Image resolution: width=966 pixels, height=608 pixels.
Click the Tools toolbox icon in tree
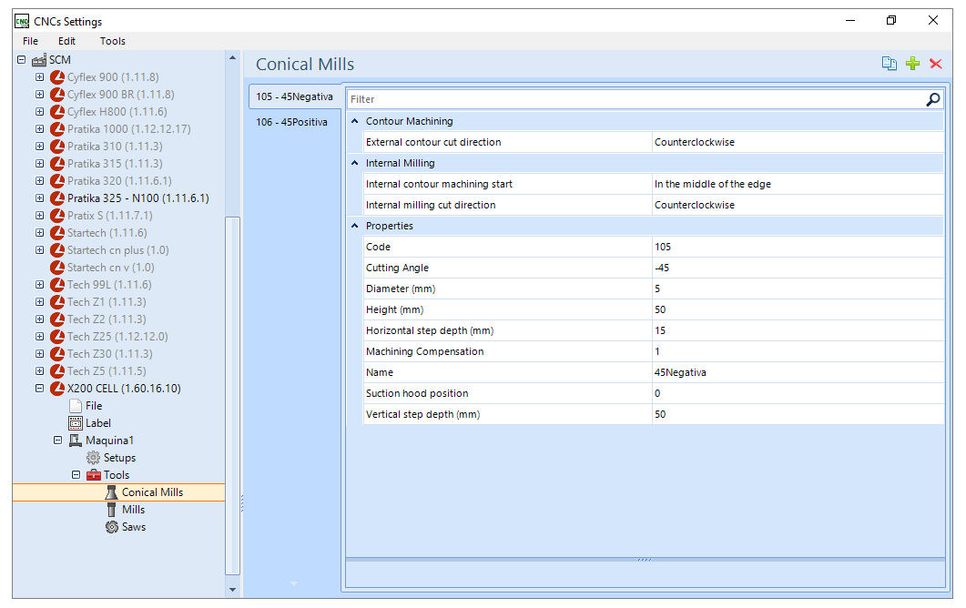point(94,475)
